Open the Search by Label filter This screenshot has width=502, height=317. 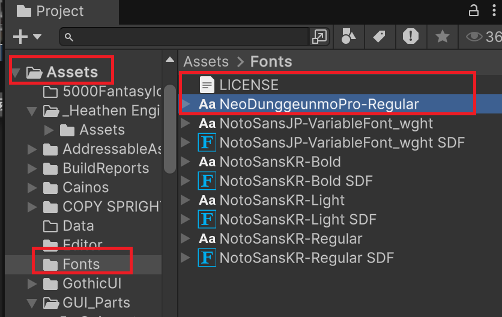(x=380, y=36)
